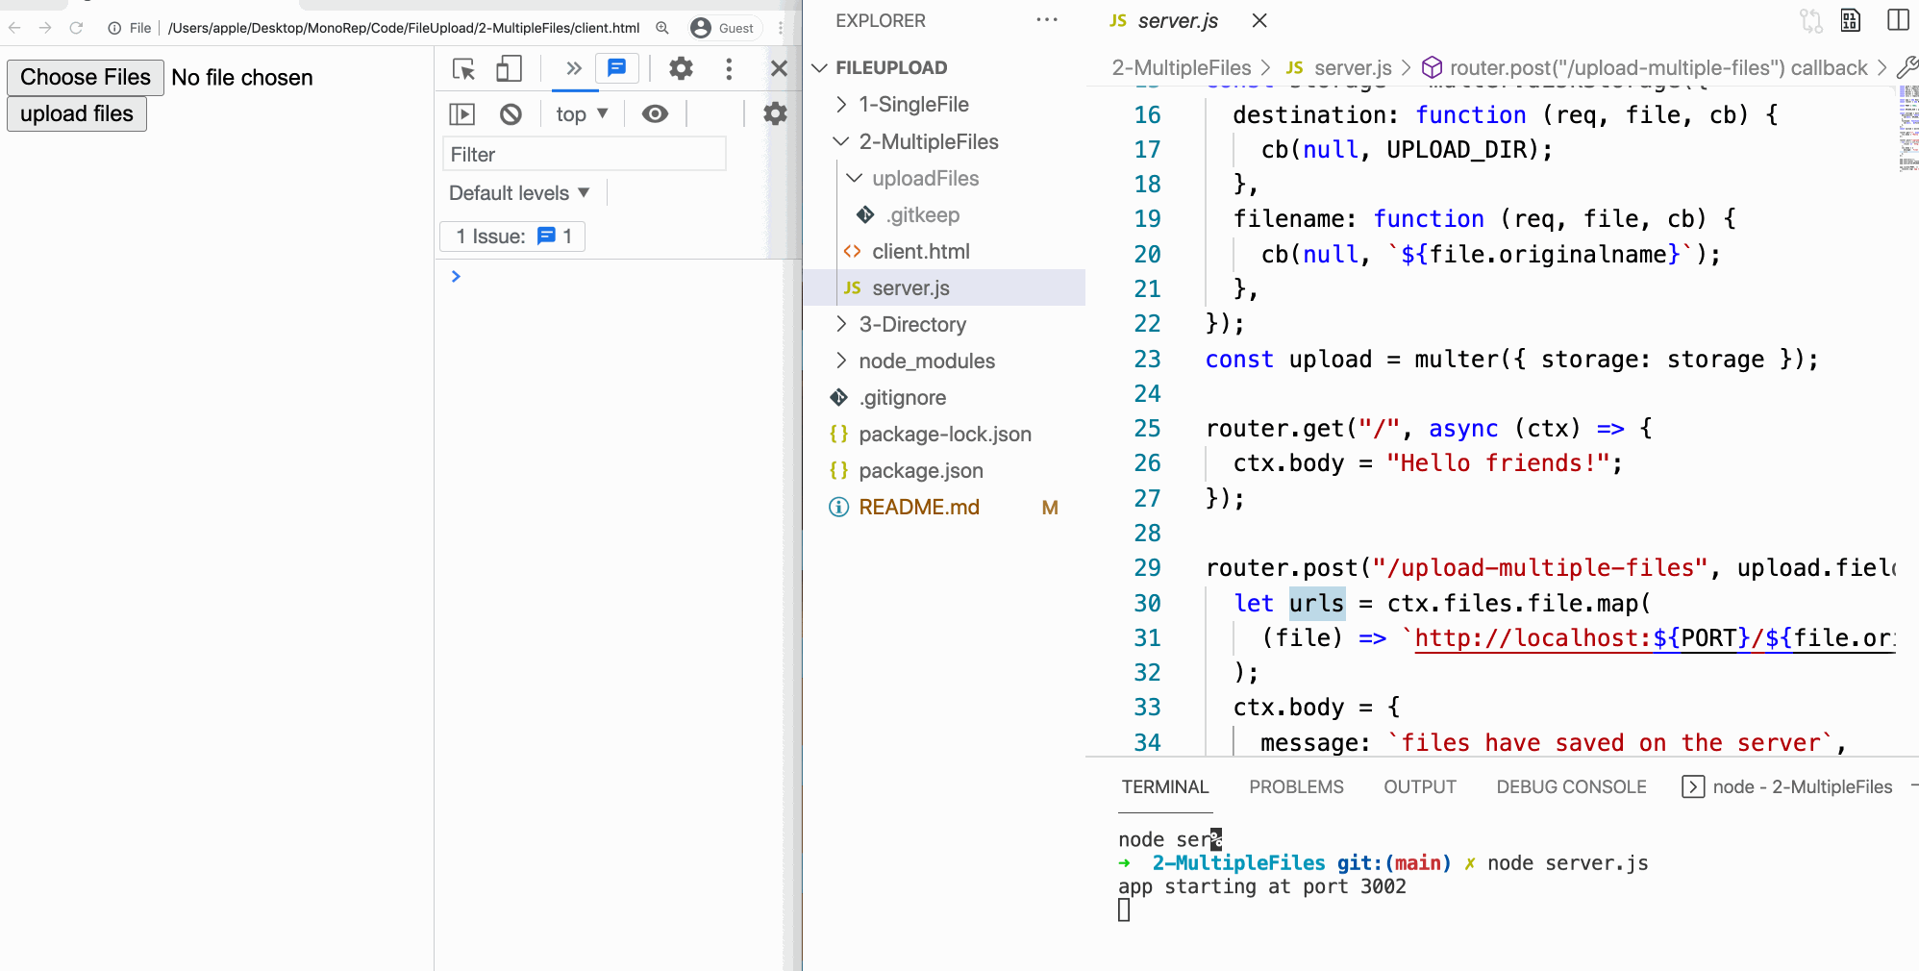Click the zoom magnifier icon in address bar
Viewport: 1919px width, 971px height.
662,28
